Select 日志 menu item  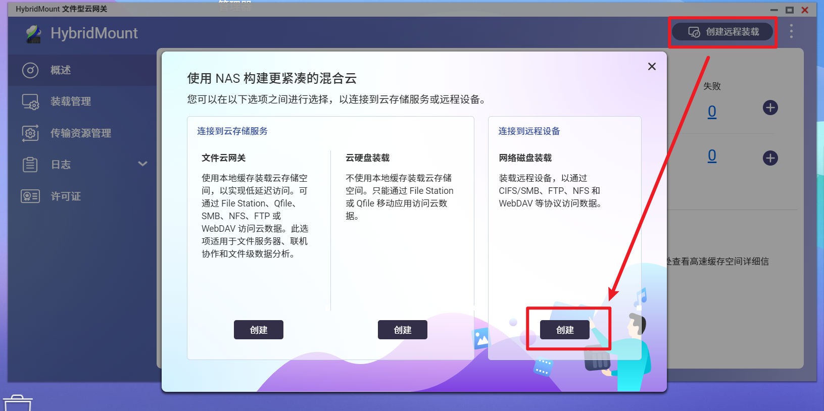pos(82,165)
